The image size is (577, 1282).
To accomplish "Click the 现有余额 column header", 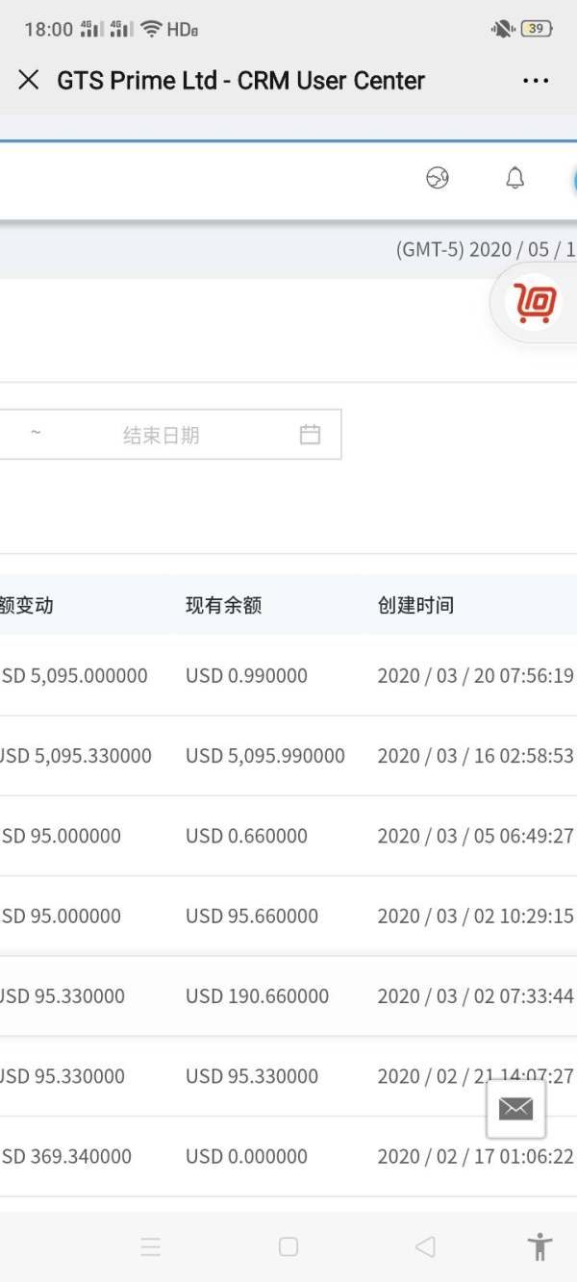I will pos(223,606).
